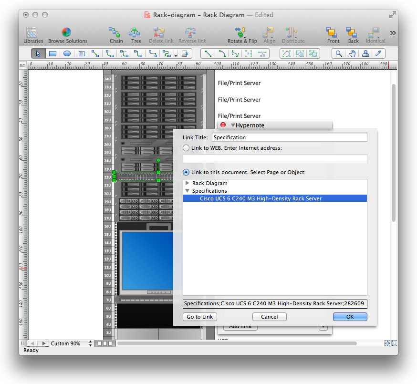Send object to Back
The height and width of the screenshot is (384, 417).
coord(353,35)
